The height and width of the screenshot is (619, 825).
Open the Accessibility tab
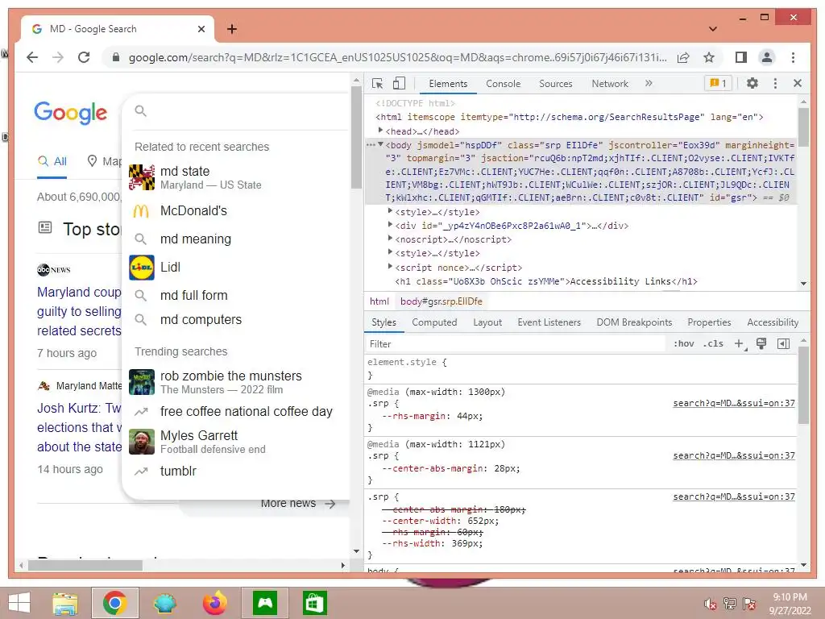773,322
